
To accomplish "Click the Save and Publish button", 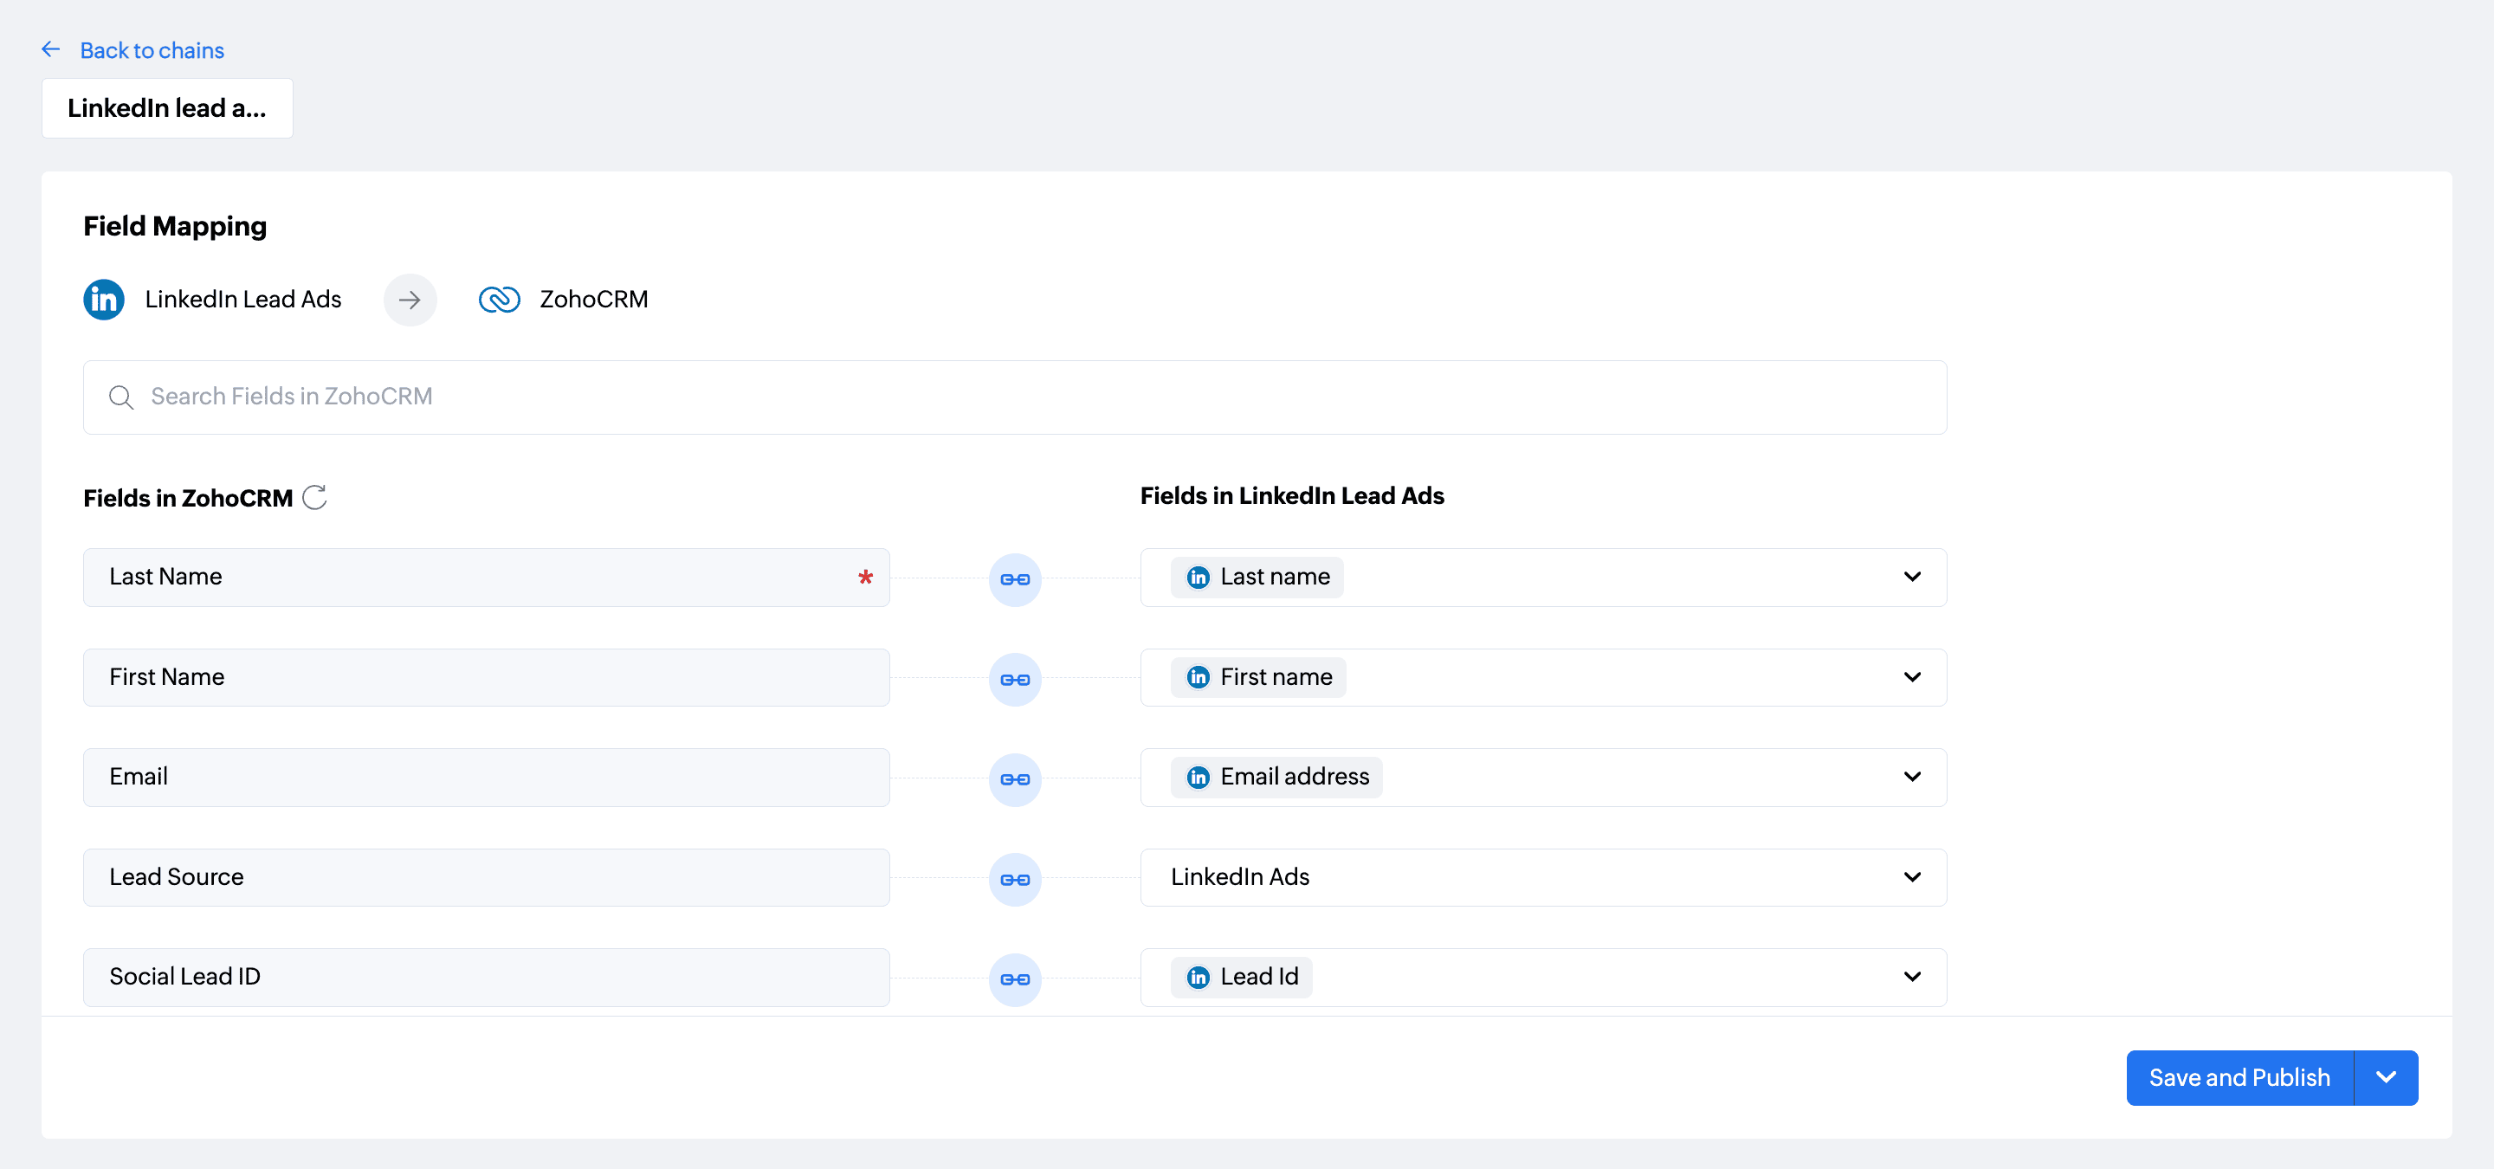I will 2239,1078.
